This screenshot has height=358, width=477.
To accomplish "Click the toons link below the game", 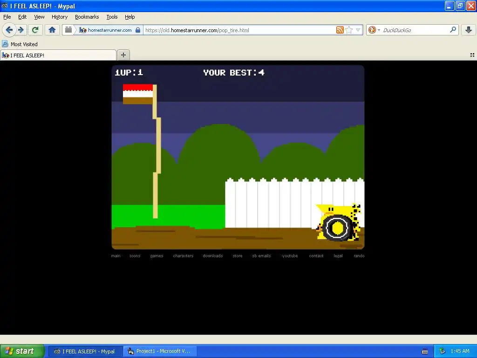I will point(135,256).
